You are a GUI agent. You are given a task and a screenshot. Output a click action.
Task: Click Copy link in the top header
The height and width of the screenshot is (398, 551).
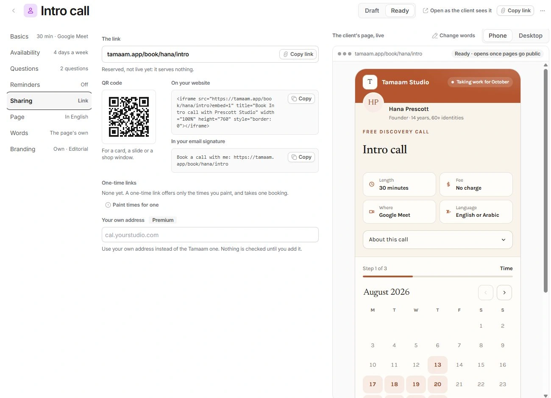tap(515, 11)
